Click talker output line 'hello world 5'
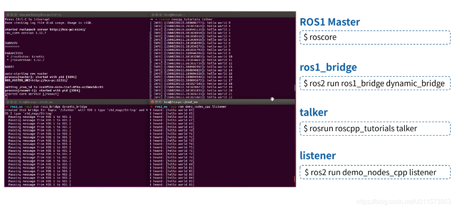Viewport: 455px width, 209px height. point(190,40)
